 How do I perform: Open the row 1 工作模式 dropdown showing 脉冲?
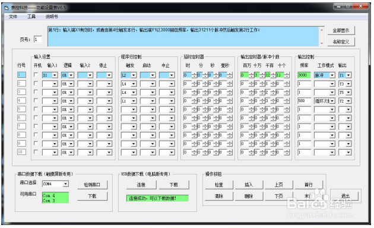(324, 75)
